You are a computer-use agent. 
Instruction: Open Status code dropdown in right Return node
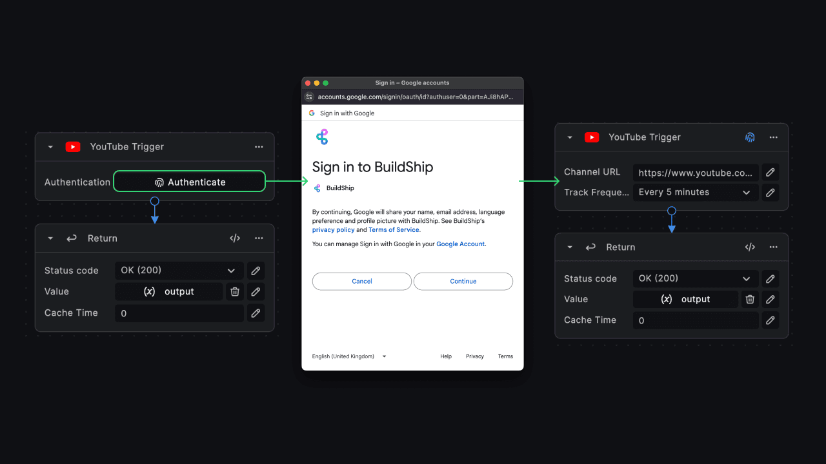click(696, 278)
